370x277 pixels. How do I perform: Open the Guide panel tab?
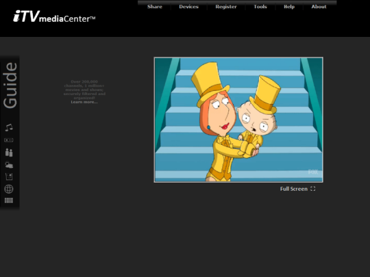click(x=10, y=85)
